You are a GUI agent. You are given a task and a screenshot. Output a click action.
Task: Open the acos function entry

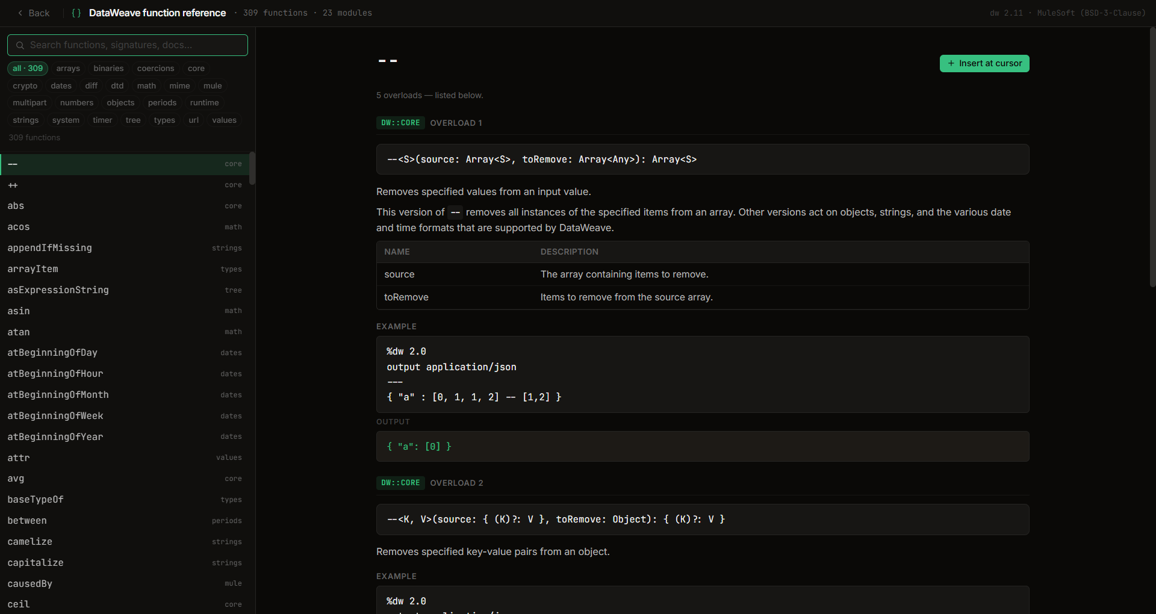point(125,227)
